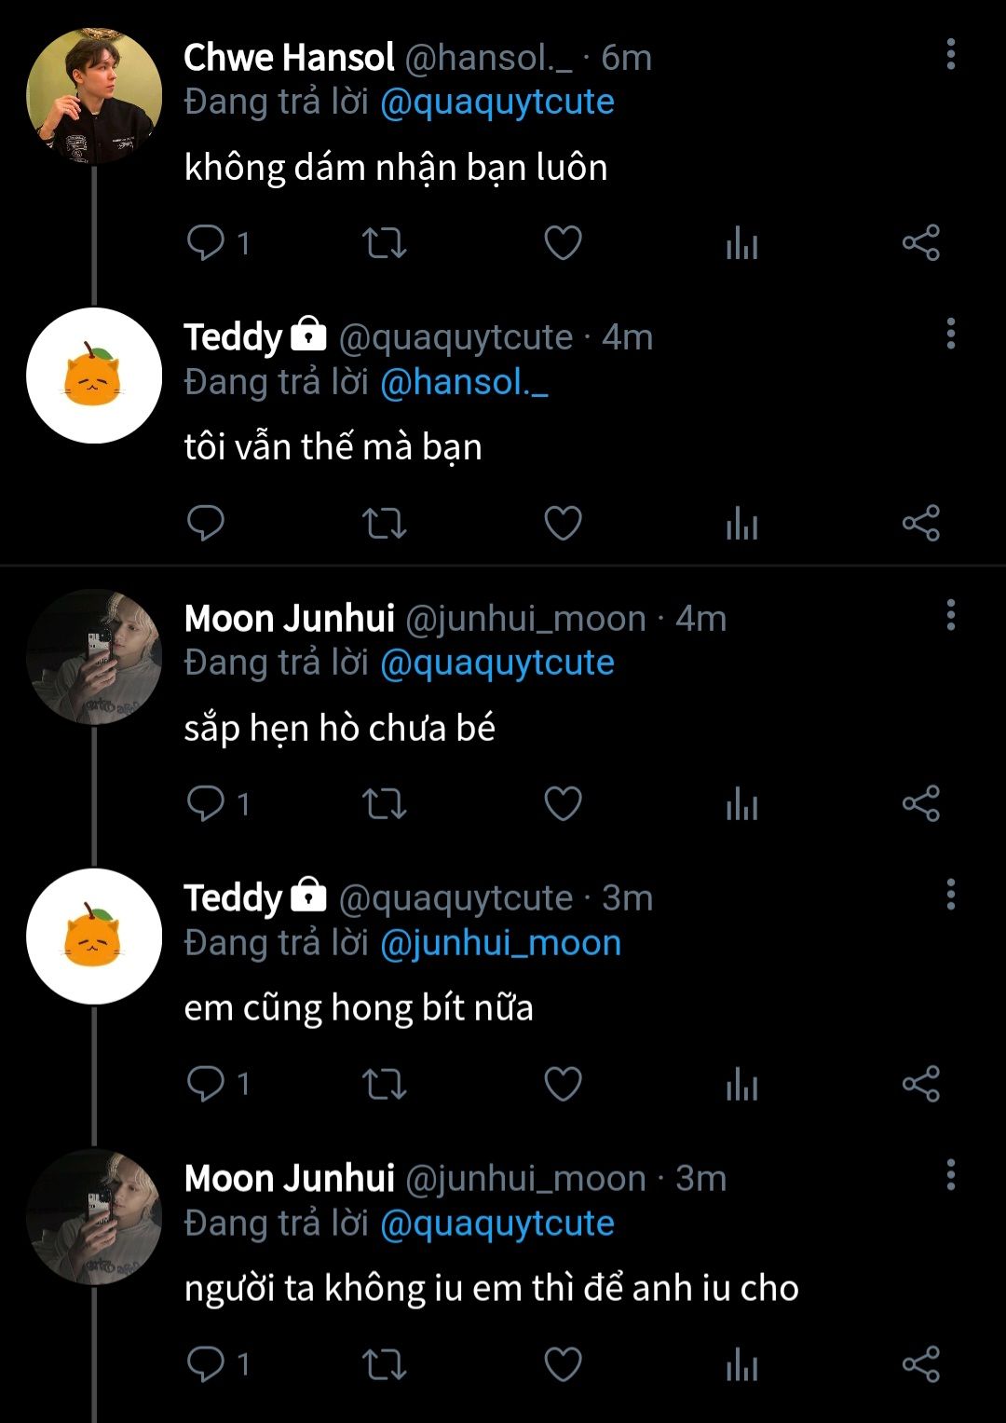The height and width of the screenshot is (1423, 1006).
Task: Open more options on Chwe Hansol's tweet
Action: point(950,55)
